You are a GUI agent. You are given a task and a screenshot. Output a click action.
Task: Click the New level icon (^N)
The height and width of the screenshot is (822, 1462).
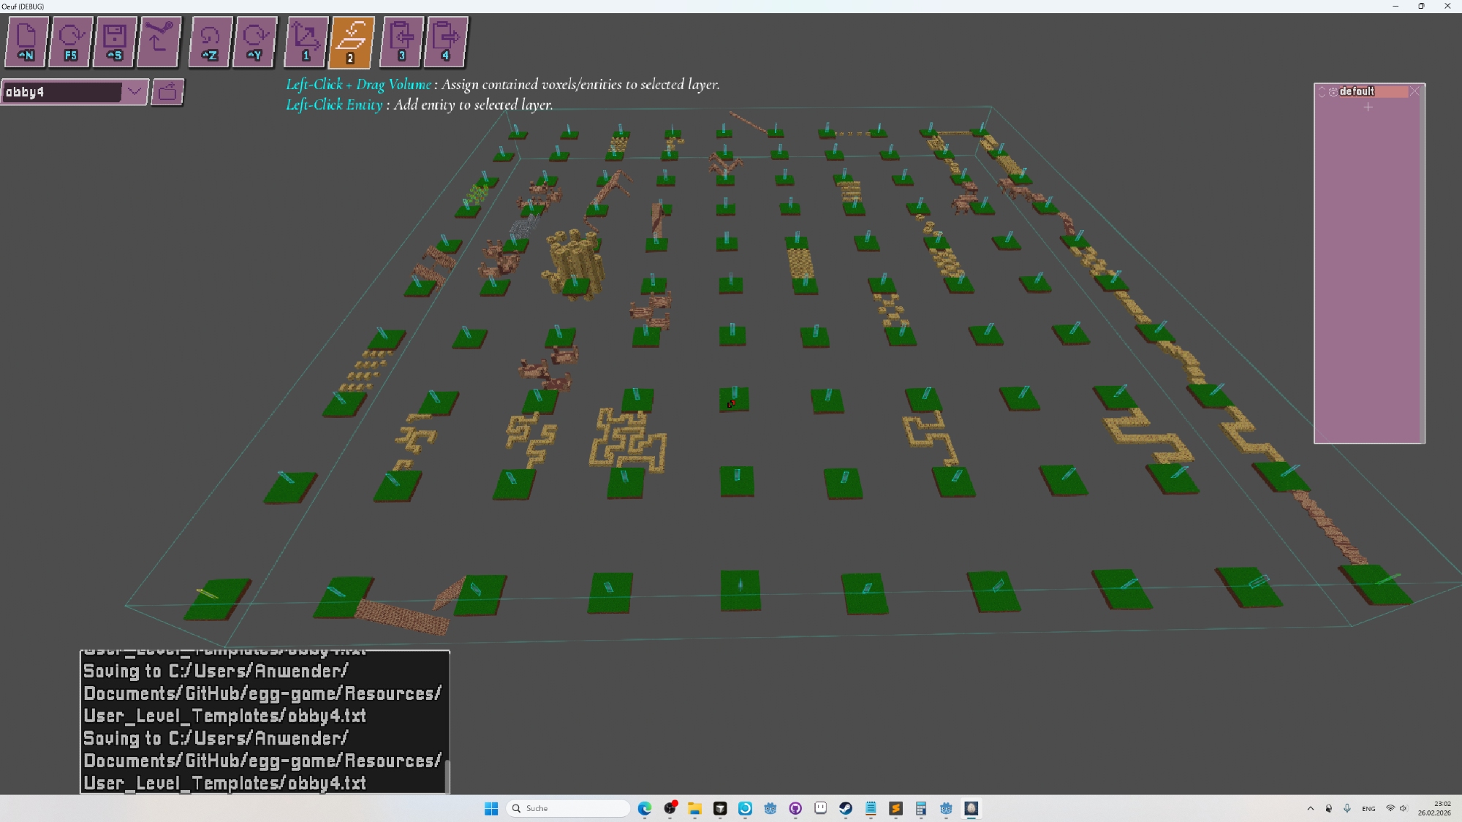tap(26, 42)
